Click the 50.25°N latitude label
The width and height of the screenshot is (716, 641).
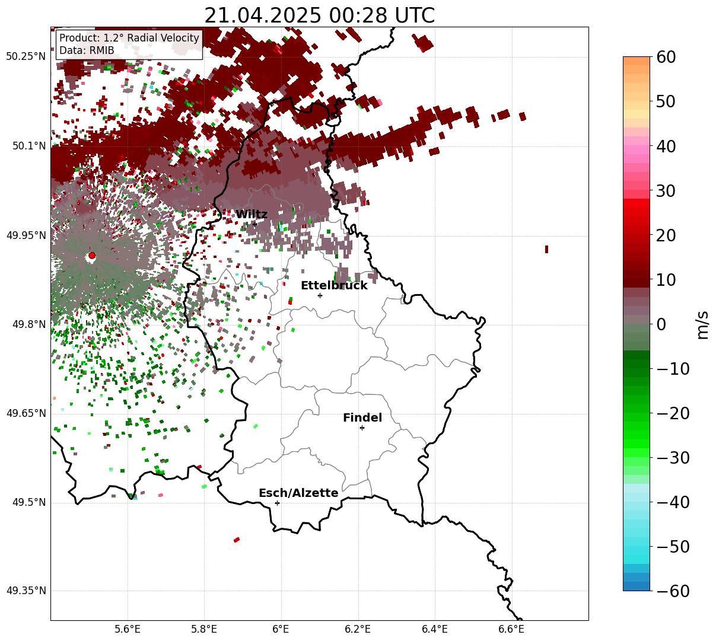[x=26, y=57]
